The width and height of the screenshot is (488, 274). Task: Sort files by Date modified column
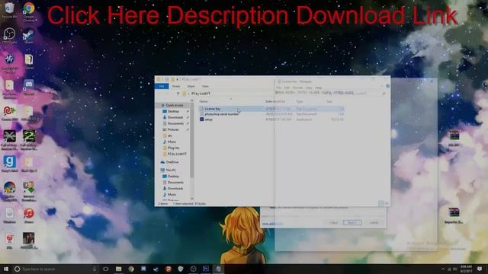click(x=275, y=101)
